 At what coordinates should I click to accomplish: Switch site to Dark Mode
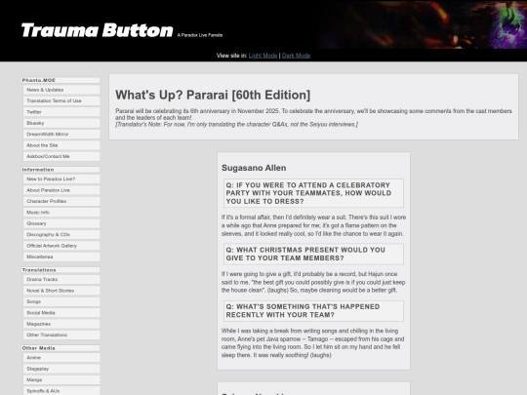tap(296, 56)
